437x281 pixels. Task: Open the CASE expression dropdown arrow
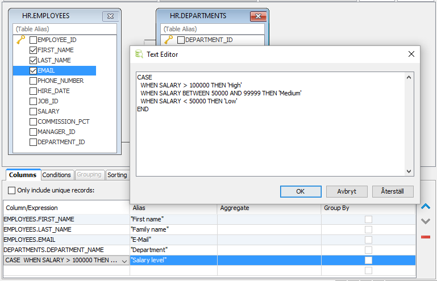124,260
